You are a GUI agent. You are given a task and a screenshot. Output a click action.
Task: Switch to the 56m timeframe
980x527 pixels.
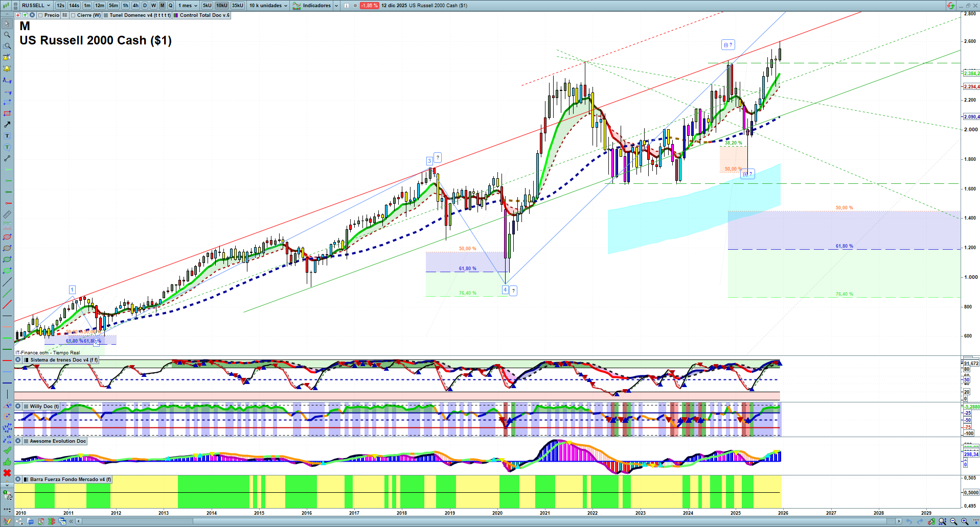coord(113,6)
